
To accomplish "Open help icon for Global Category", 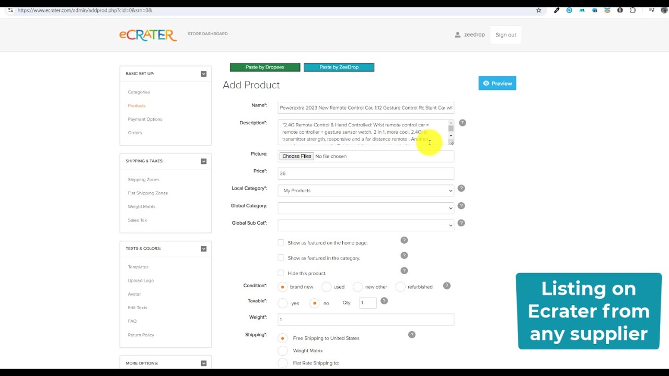I will [x=461, y=206].
